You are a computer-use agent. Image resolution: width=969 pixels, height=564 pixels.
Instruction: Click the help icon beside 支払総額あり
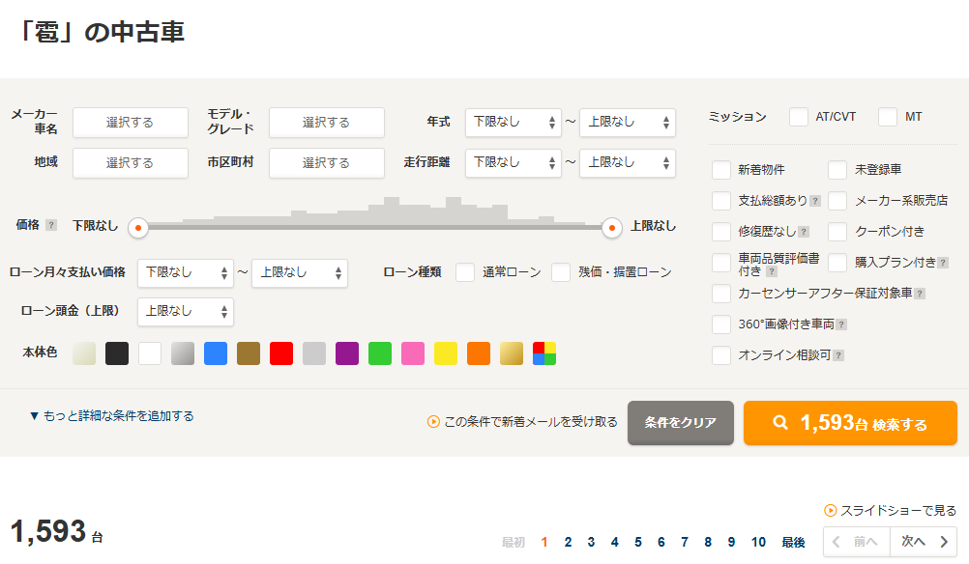coord(815,201)
